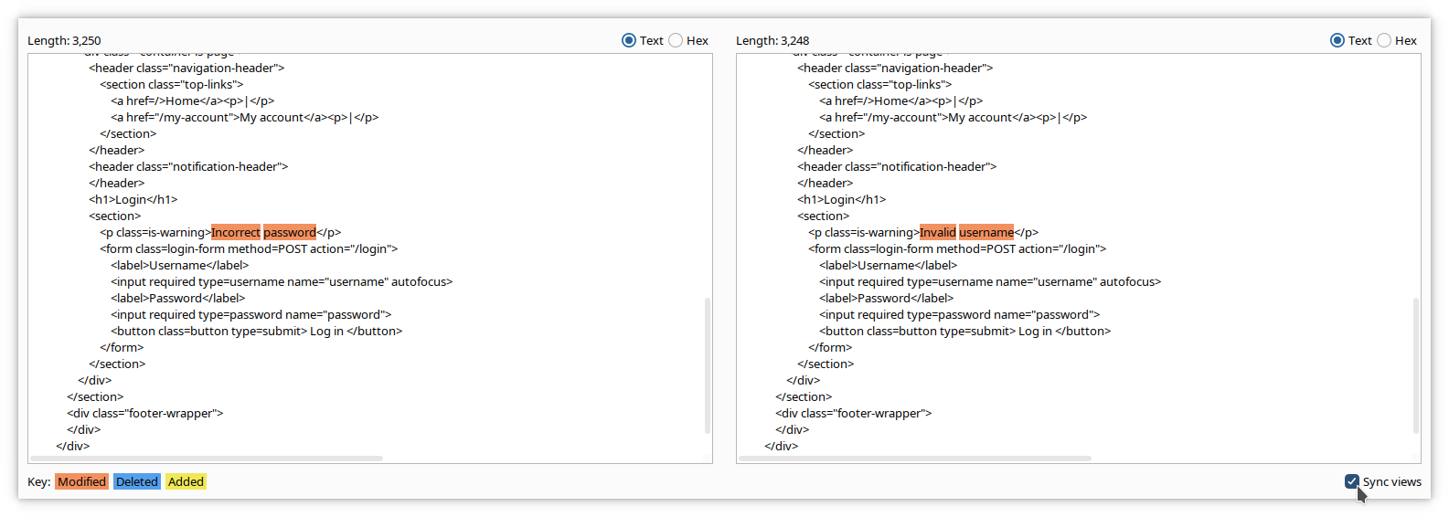Click the login-form line in left pane
1449x517 pixels.
point(250,249)
